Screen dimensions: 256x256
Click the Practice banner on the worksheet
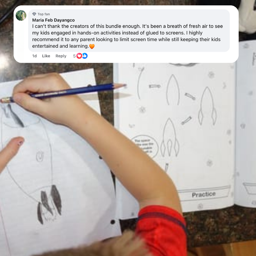click(x=204, y=194)
